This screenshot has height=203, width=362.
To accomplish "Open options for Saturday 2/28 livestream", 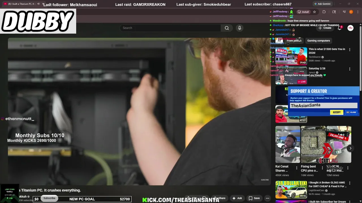I will click(x=350, y=69).
